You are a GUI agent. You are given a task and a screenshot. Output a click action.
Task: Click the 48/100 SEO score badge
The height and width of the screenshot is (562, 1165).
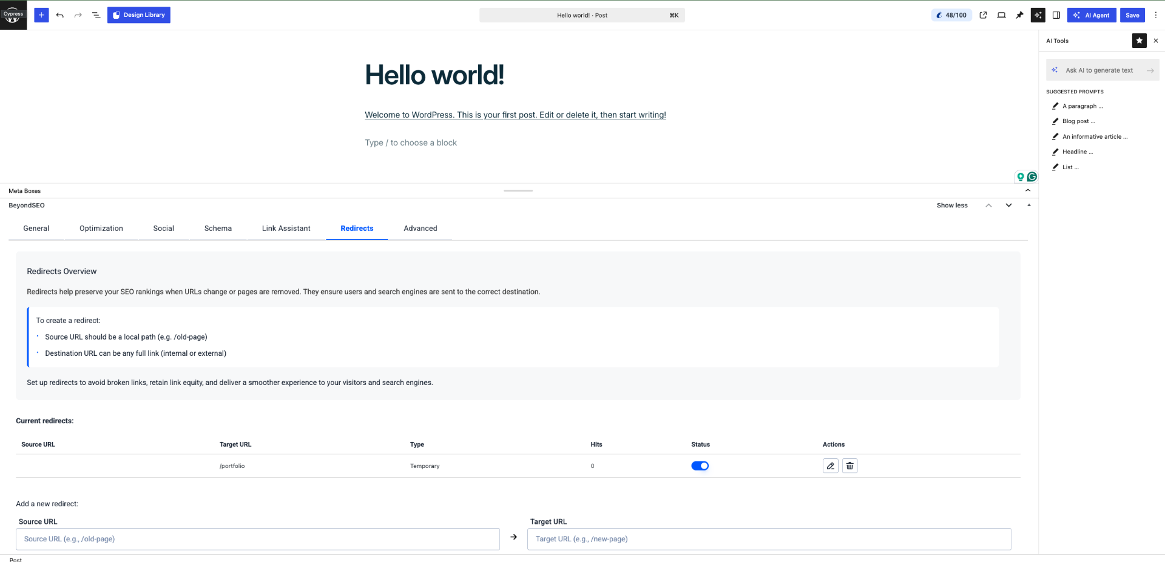(951, 15)
